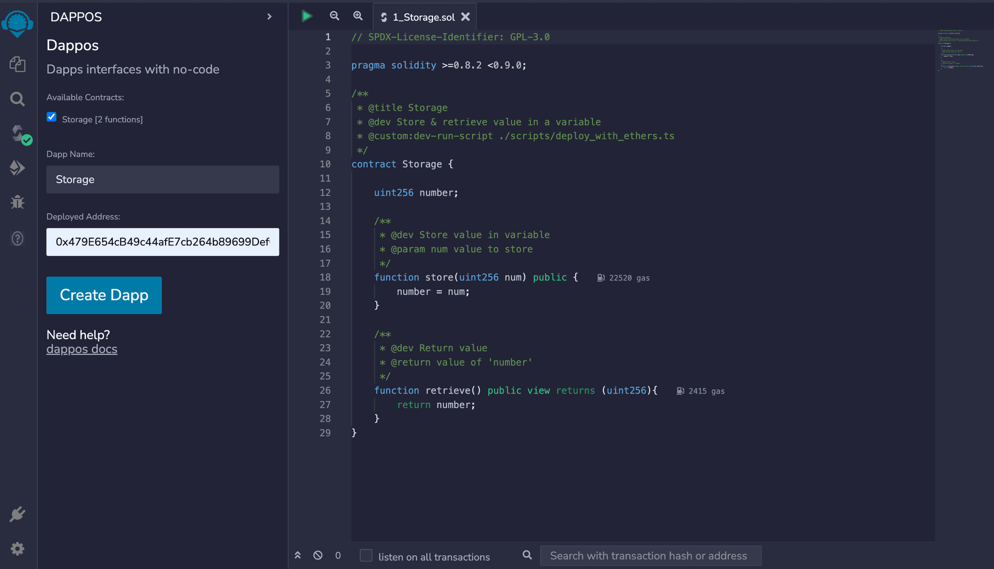This screenshot has height=569, width=994.
Task: Click the 'contract Storage {' line
Action: tap(402, 164)
